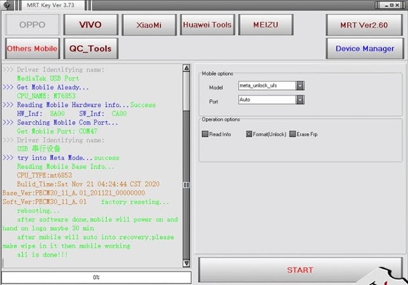Click the Model field showing meta_unlock_ufs
The image size is (408, 285).
click(267, 86)
